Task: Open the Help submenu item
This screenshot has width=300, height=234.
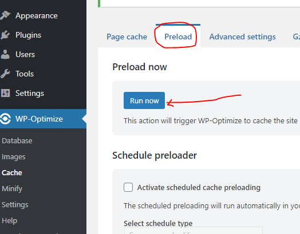Action: (x=9, y=221)
